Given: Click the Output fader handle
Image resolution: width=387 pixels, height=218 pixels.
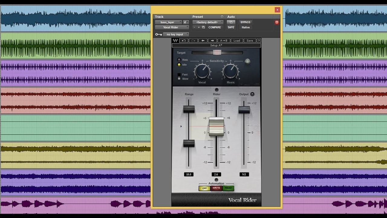Looking at the screenshot, I should [x=244, y=110].
